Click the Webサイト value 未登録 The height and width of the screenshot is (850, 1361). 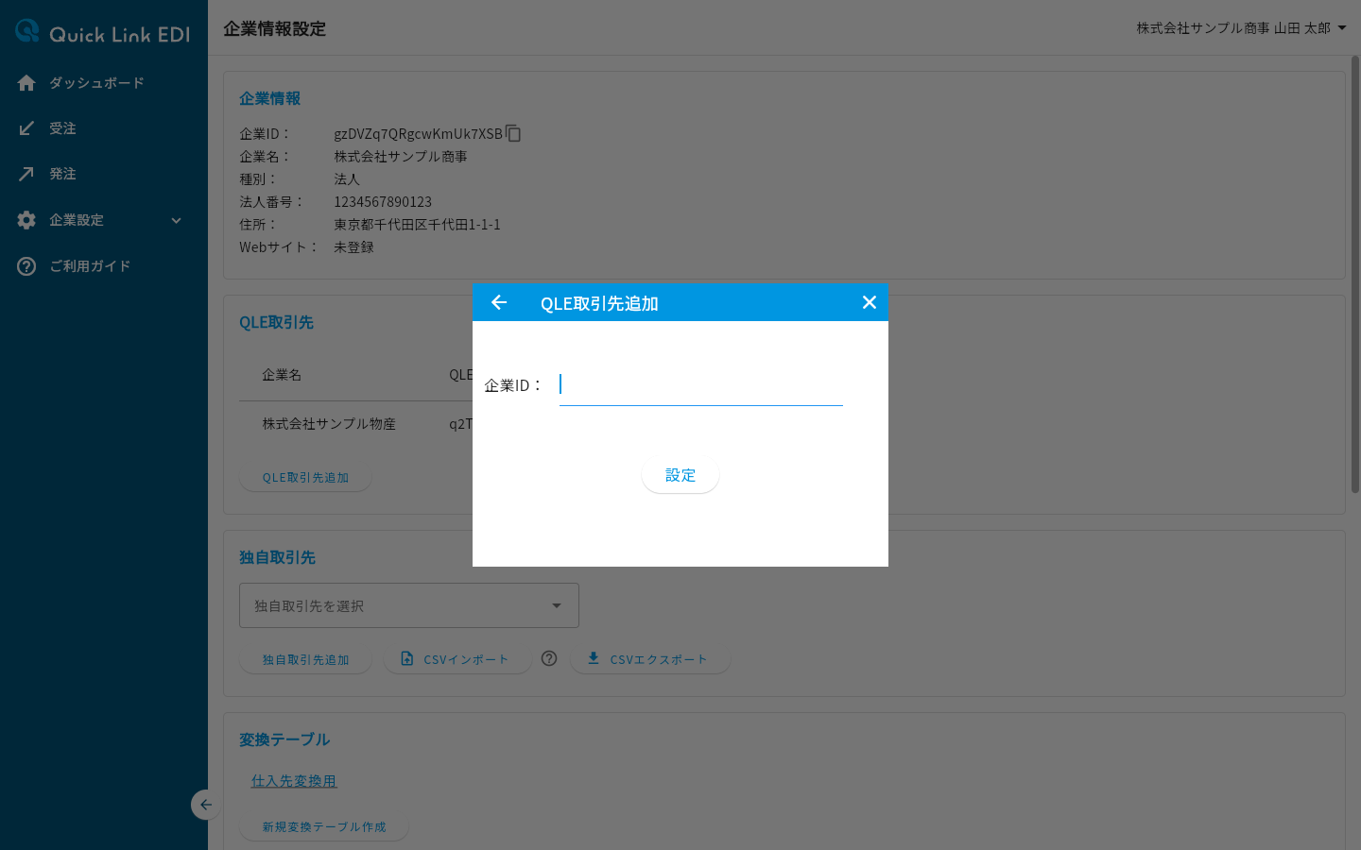(353, 247)
